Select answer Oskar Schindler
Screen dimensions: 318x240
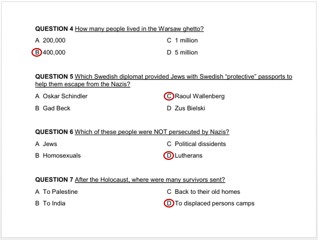61,96
